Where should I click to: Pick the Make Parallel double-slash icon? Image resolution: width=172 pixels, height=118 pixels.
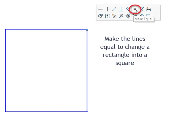128,9
